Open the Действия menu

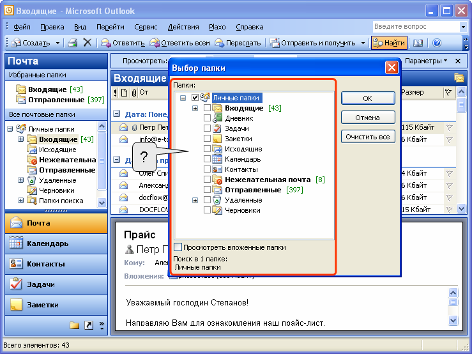pyautogui.click(x=183, y=27)
